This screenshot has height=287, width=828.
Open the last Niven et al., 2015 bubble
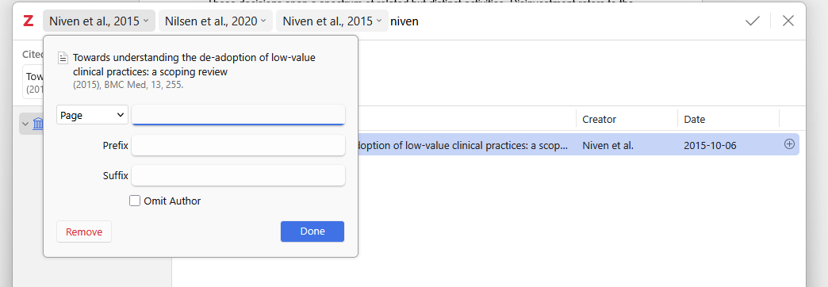tap(332, 21)
